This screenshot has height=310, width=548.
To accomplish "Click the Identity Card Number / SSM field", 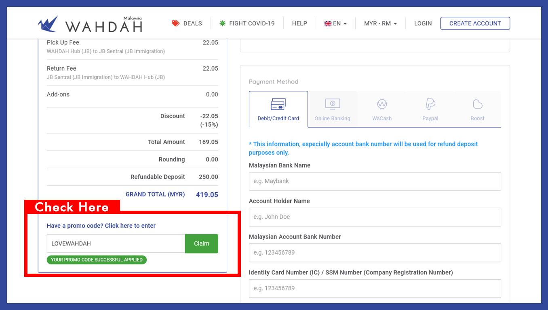I will 375,288.
